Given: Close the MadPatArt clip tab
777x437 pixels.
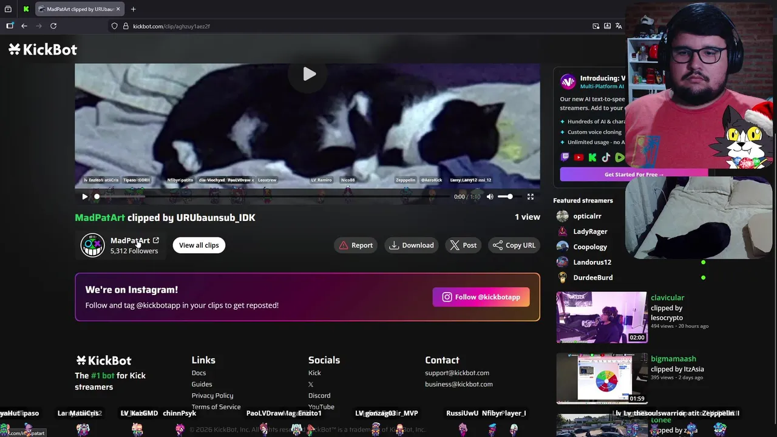Looking at the screenshot, I should click(118, 9).
